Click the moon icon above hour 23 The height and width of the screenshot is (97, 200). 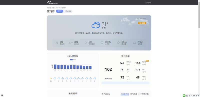51,78
